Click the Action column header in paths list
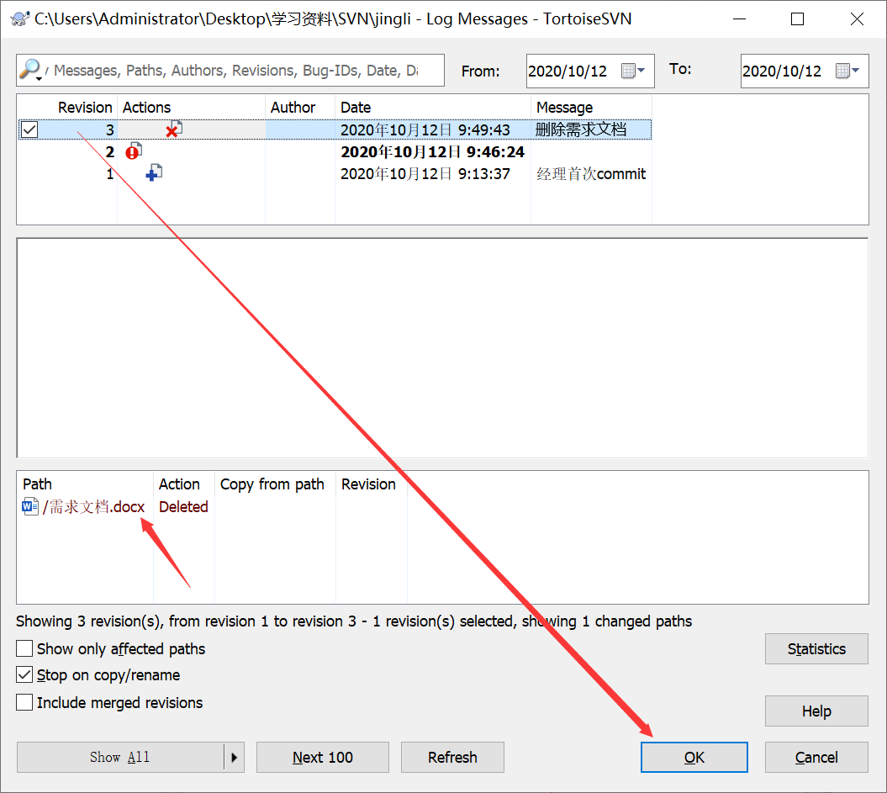The width and height of the screenshot is (887, 793). (184, 484)
